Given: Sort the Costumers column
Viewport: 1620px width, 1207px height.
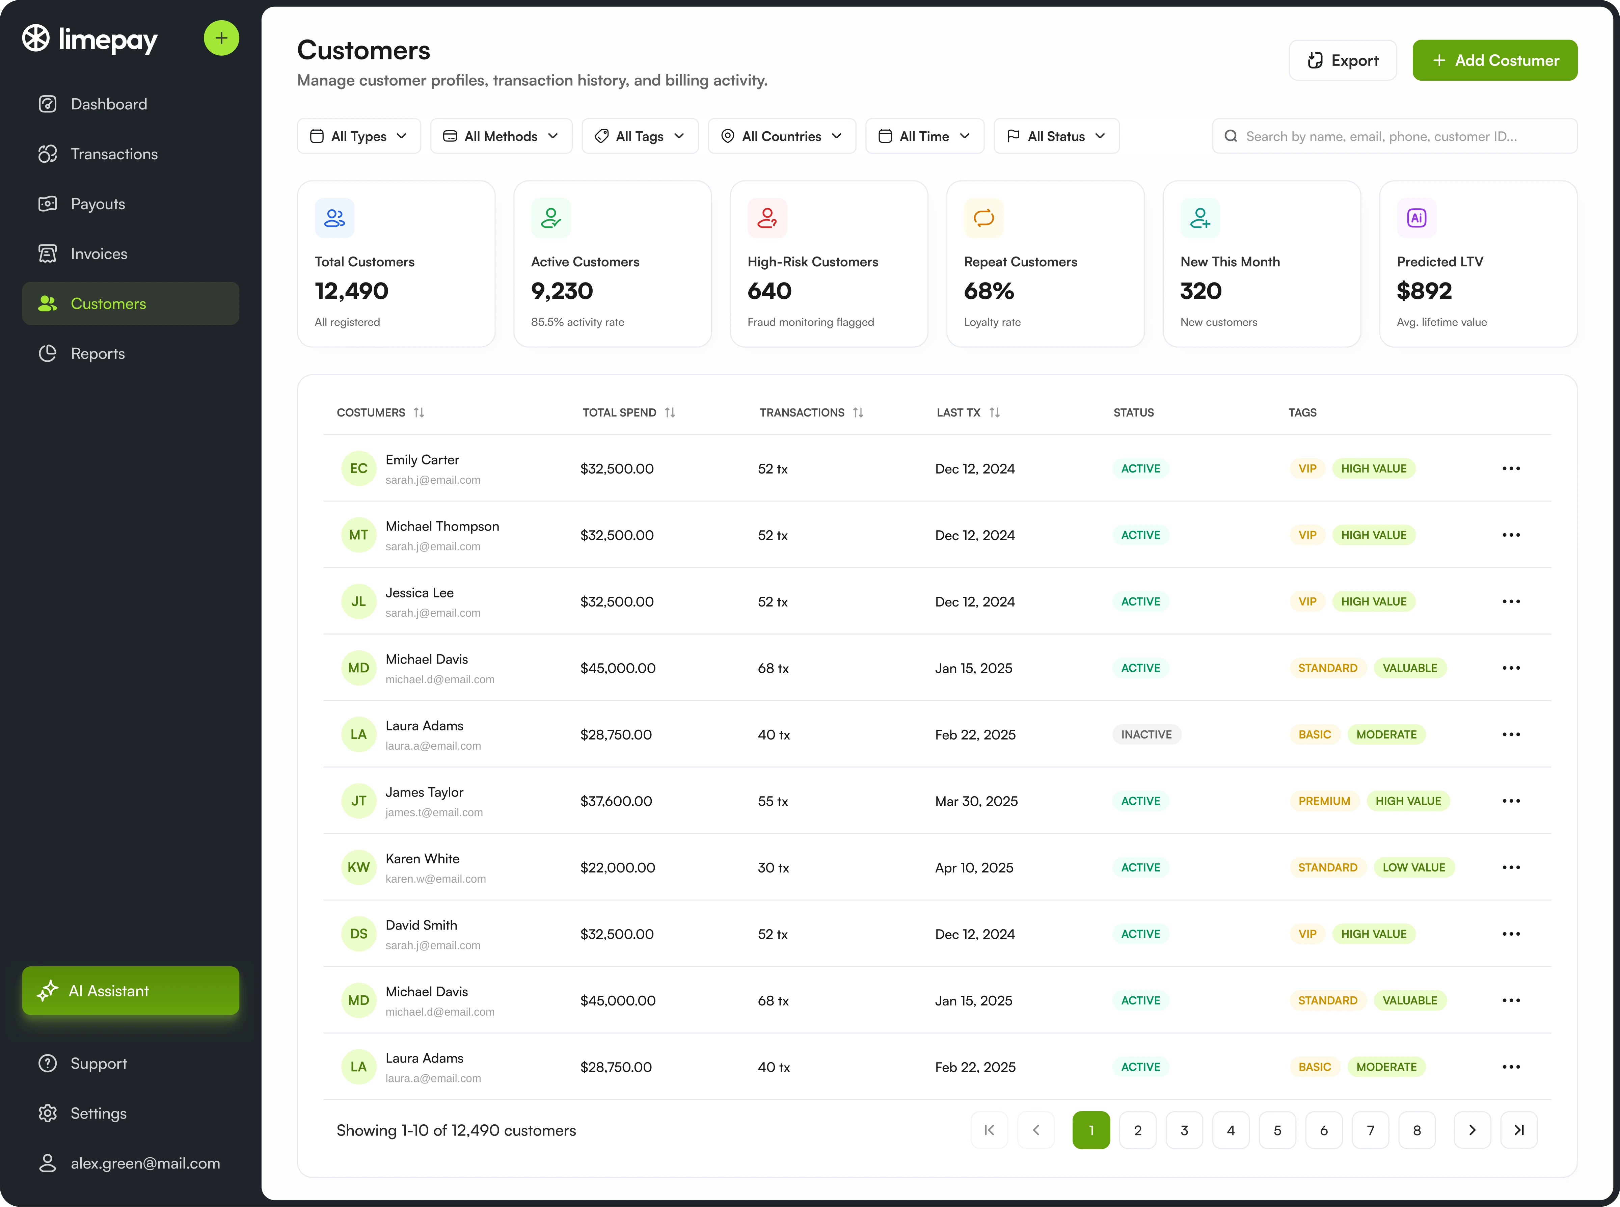Looking at the screenshot, I should point(418,413).
